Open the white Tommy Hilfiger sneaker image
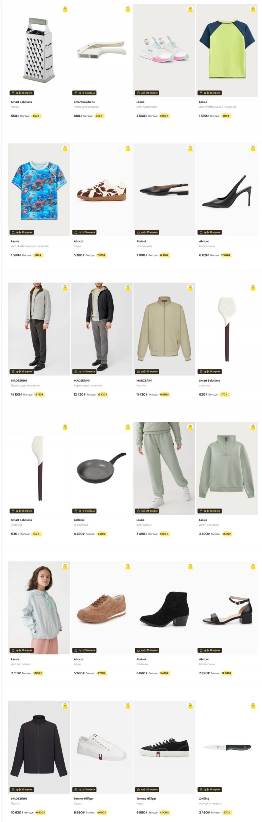 pos(102,747)
